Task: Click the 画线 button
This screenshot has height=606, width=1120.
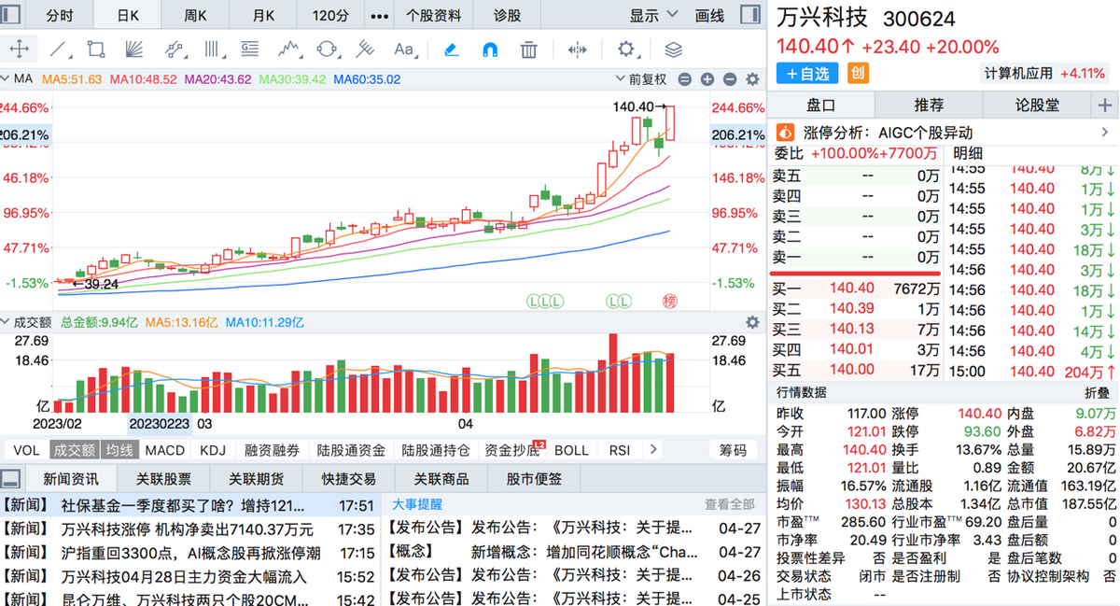Action: (x=709, y=16)
